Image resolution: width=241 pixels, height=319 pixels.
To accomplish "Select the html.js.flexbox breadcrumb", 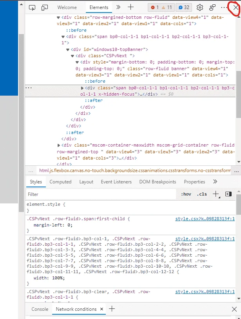I will [135, 170].
